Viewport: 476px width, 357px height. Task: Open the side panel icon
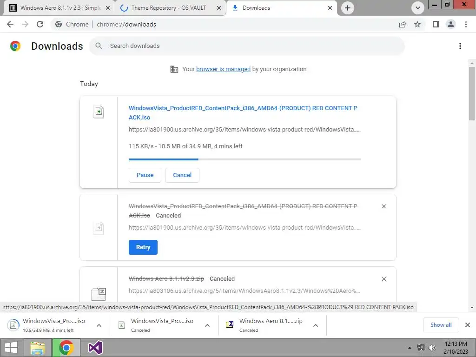(436, 24)
